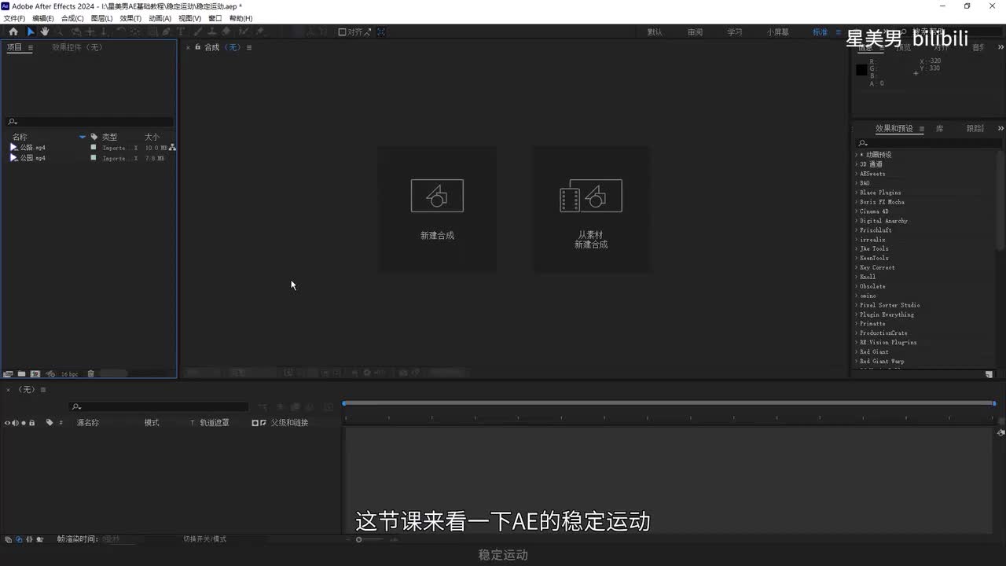Switch to the 默认 workspace
The width and height of the screenshot is (1006, 566).
[655, 32]
